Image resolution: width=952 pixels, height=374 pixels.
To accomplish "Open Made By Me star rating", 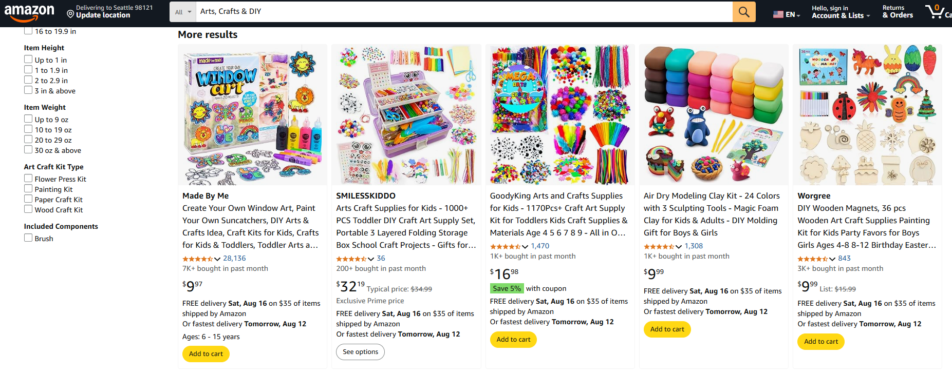I will (x=198, y=259).
